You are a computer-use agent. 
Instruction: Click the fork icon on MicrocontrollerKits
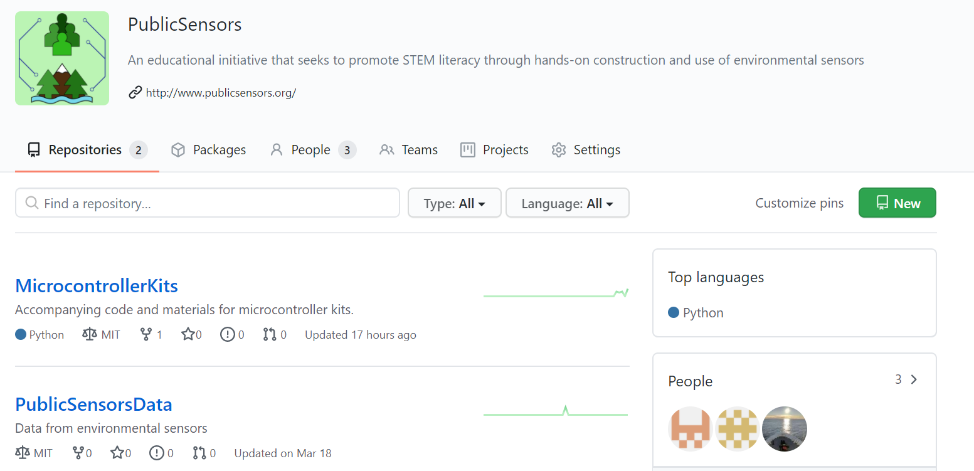145,334
